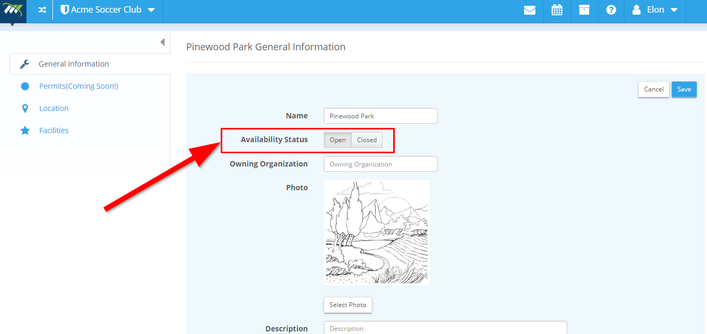The height and width of the screenshot is (334, 707).
Task: Set availability status to Closed
Action: point(367,140)
